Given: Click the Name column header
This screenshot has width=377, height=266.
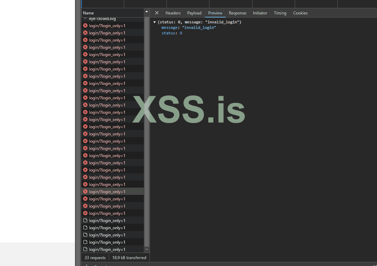Looking at the screenshot, I should [x=88, y=13].
